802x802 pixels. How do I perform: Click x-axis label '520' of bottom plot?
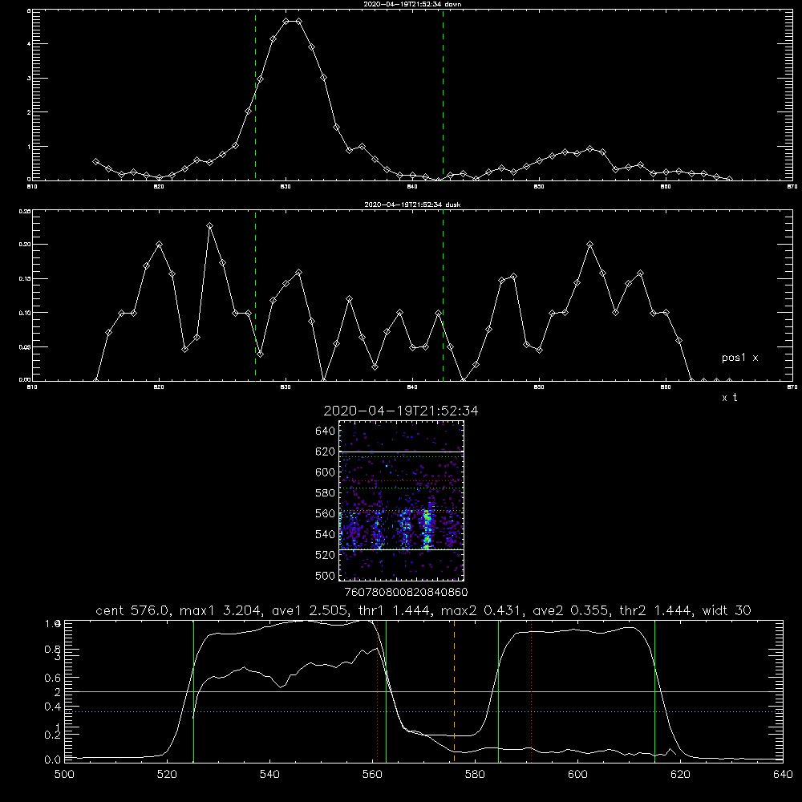[x=167, y=775]
